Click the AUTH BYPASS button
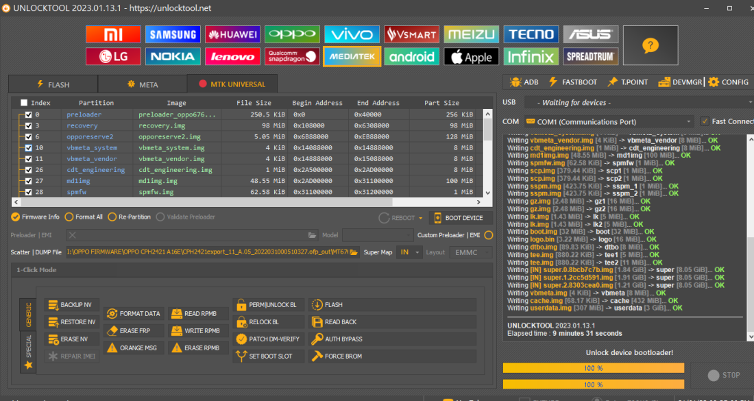 (x=392, y=339)
